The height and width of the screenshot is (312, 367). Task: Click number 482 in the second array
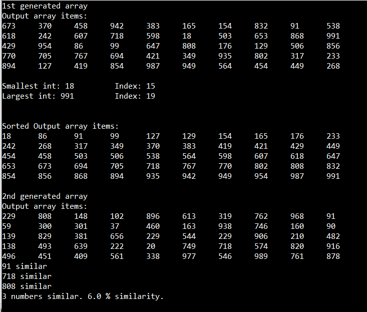(333, 236)
